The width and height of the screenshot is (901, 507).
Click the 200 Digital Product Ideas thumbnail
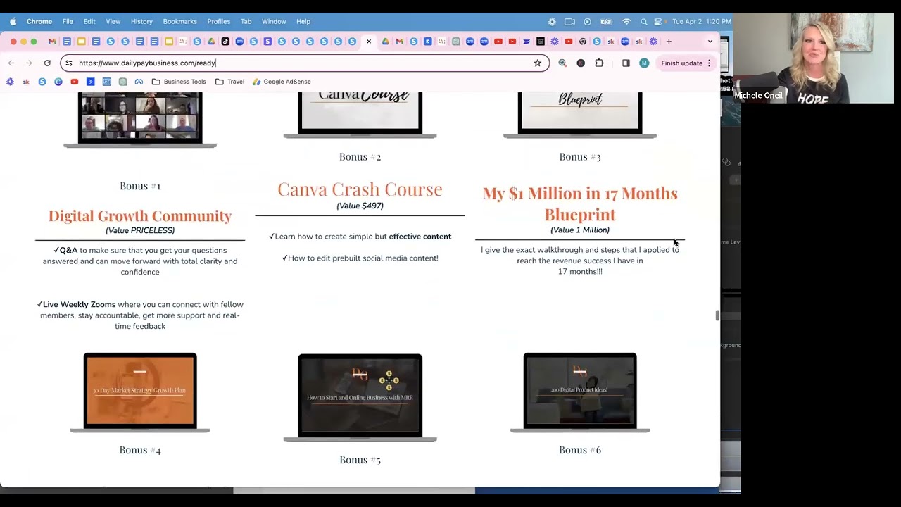coord(580,392)
